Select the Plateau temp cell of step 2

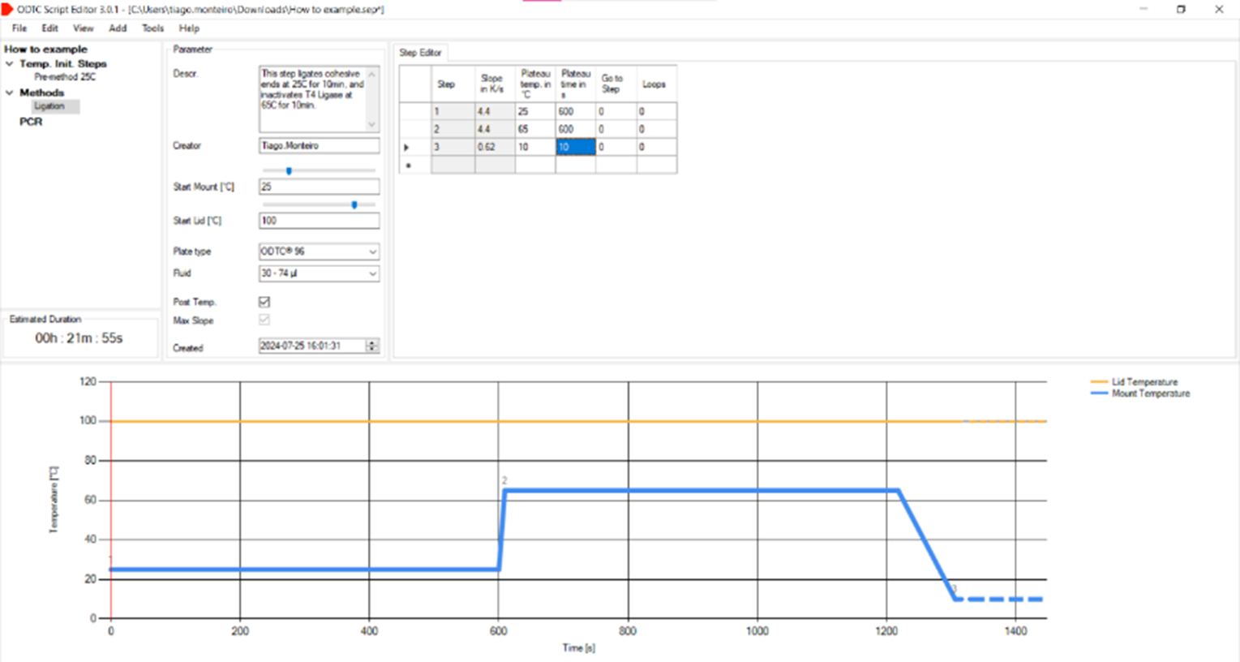(x=535, y=128)
